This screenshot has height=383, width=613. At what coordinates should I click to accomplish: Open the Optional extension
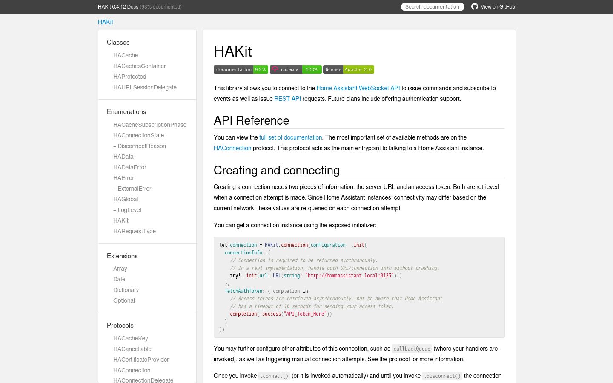pyautogui.click(x=124, y=300)
